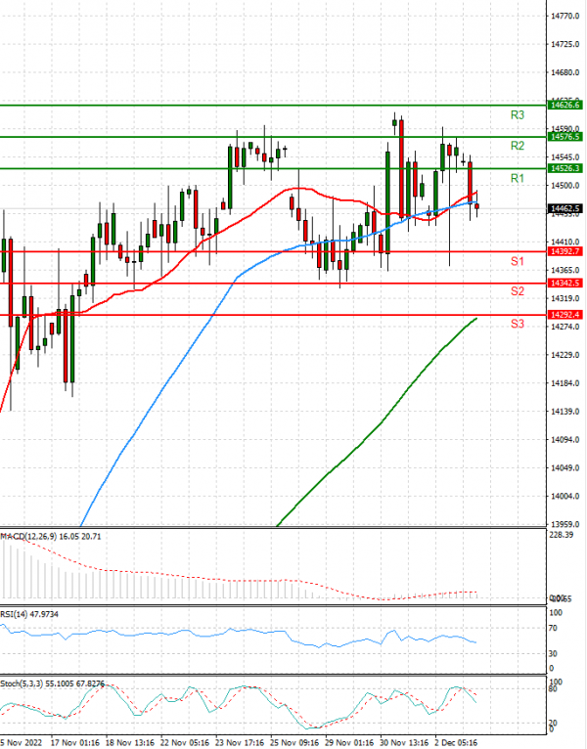Click the 29 Nov 01:16 time label

349,743
